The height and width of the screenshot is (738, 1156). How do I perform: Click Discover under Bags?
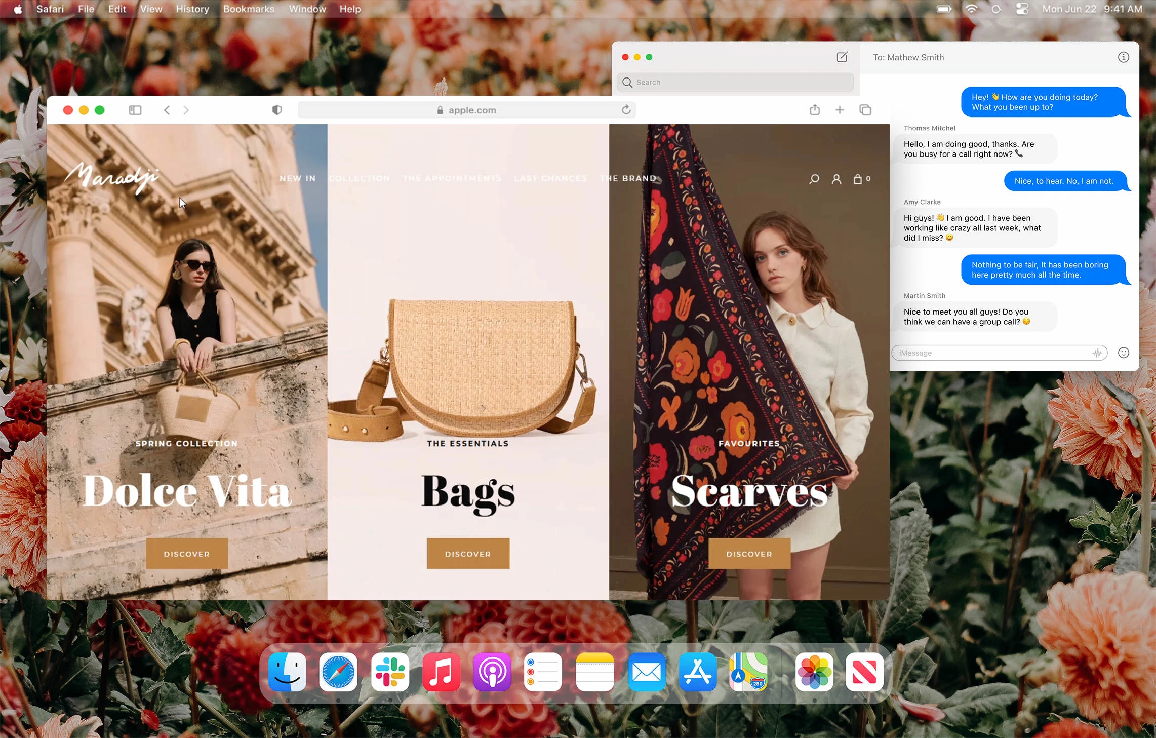[468, 554]
